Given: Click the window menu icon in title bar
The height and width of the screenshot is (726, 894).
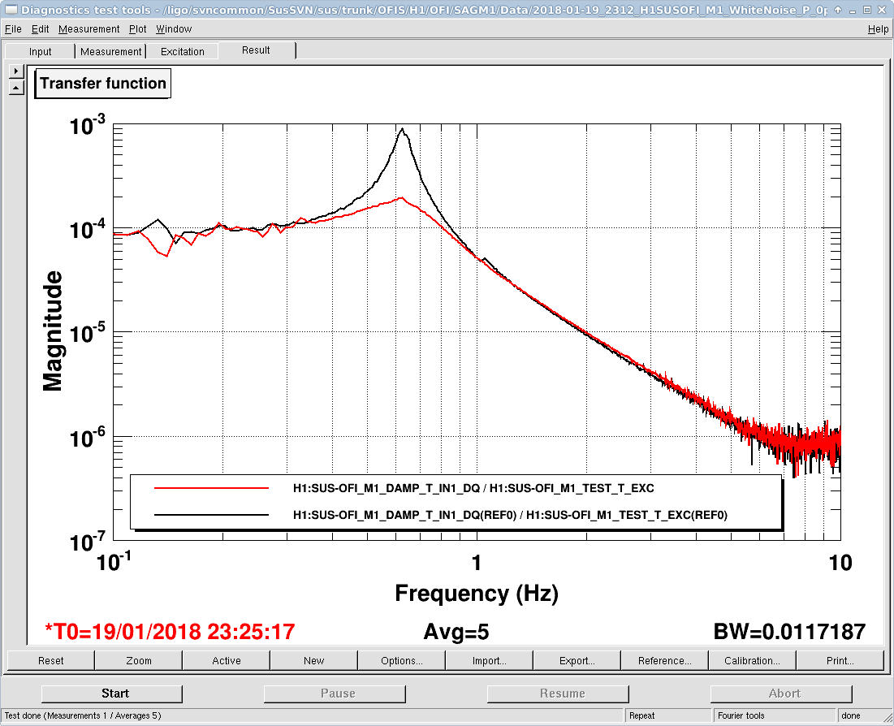Looking at the screenshot, I should pyautogui.click(x=11, y=10).
